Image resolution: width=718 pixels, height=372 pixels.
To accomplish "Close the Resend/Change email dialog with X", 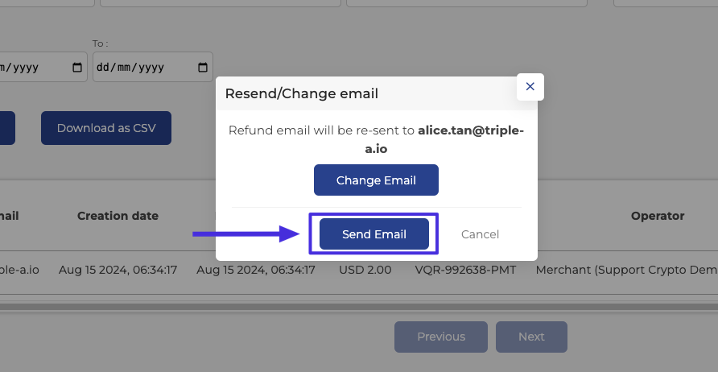I will click(530, 87).
